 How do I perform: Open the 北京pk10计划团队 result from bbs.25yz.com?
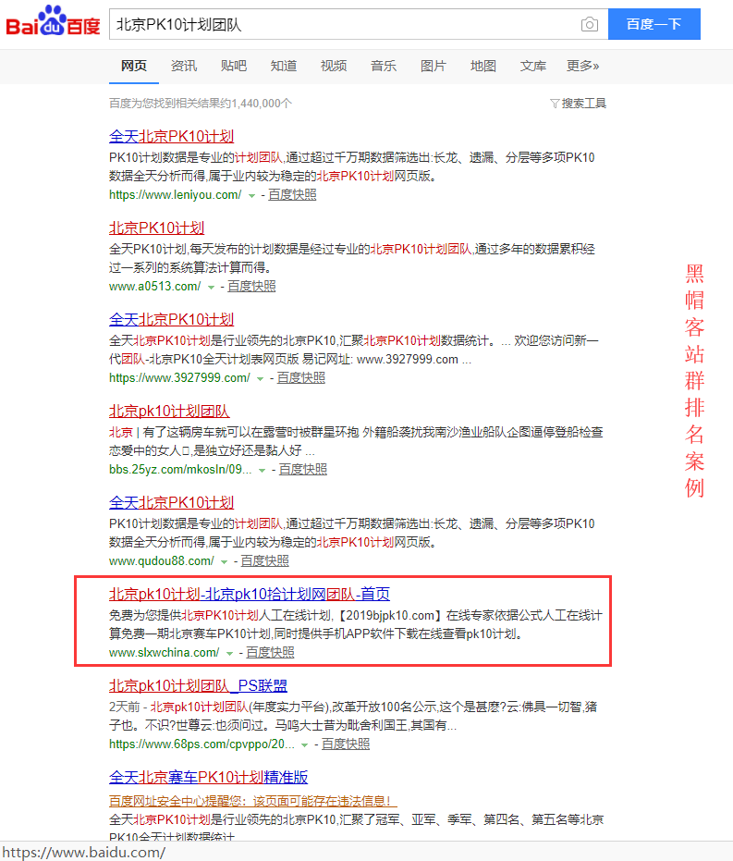[169, 412]
